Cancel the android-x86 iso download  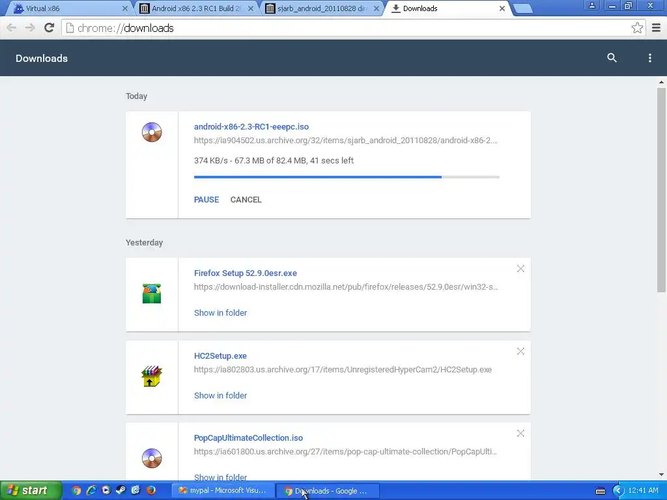point(246,200)
